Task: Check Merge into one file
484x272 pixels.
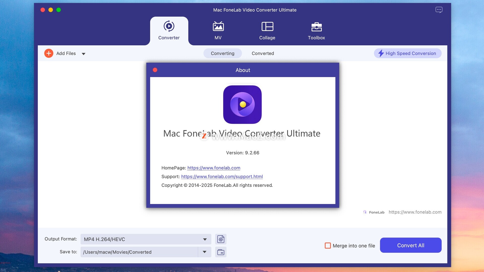Action: coord(328,246)
